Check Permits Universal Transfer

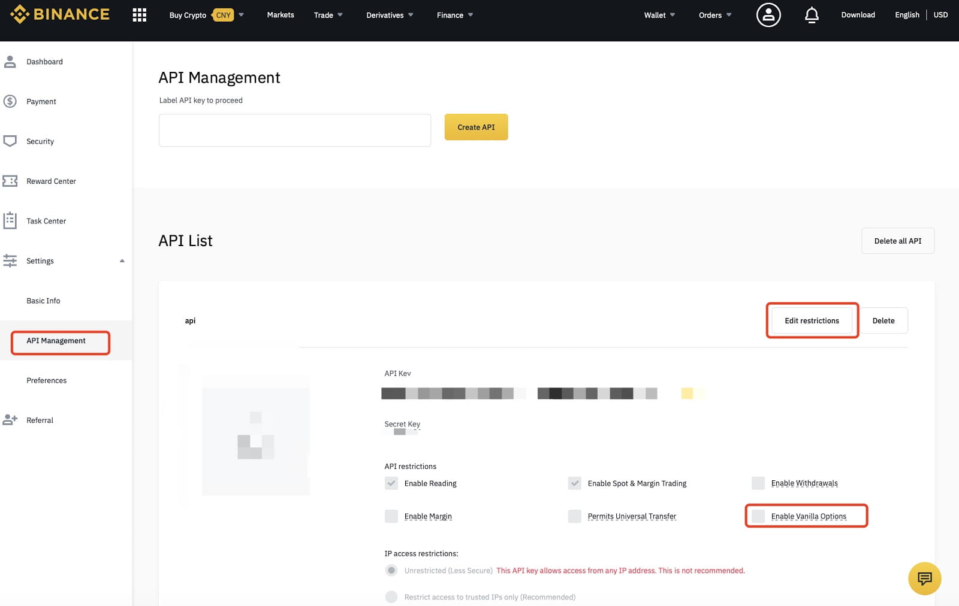pyautogui.click(x=575, y=516)
